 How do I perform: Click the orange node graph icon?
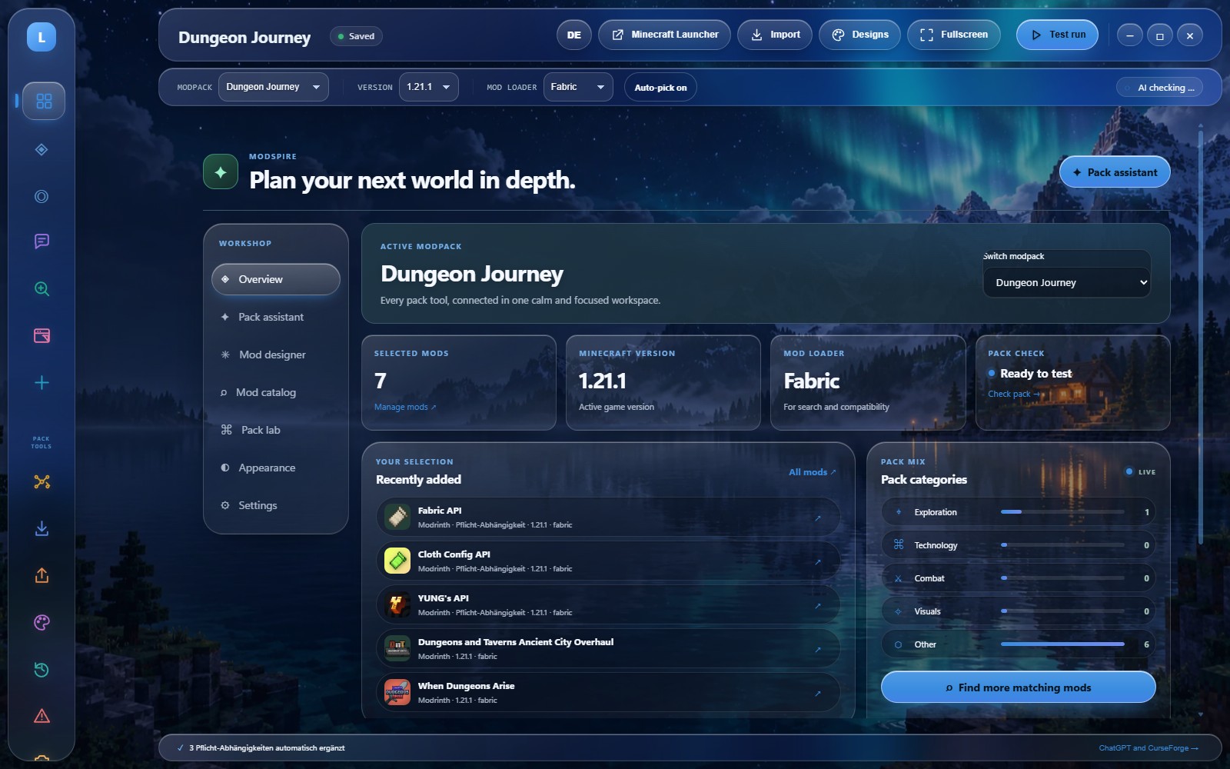pyautogui.click(x=42, y=481)
